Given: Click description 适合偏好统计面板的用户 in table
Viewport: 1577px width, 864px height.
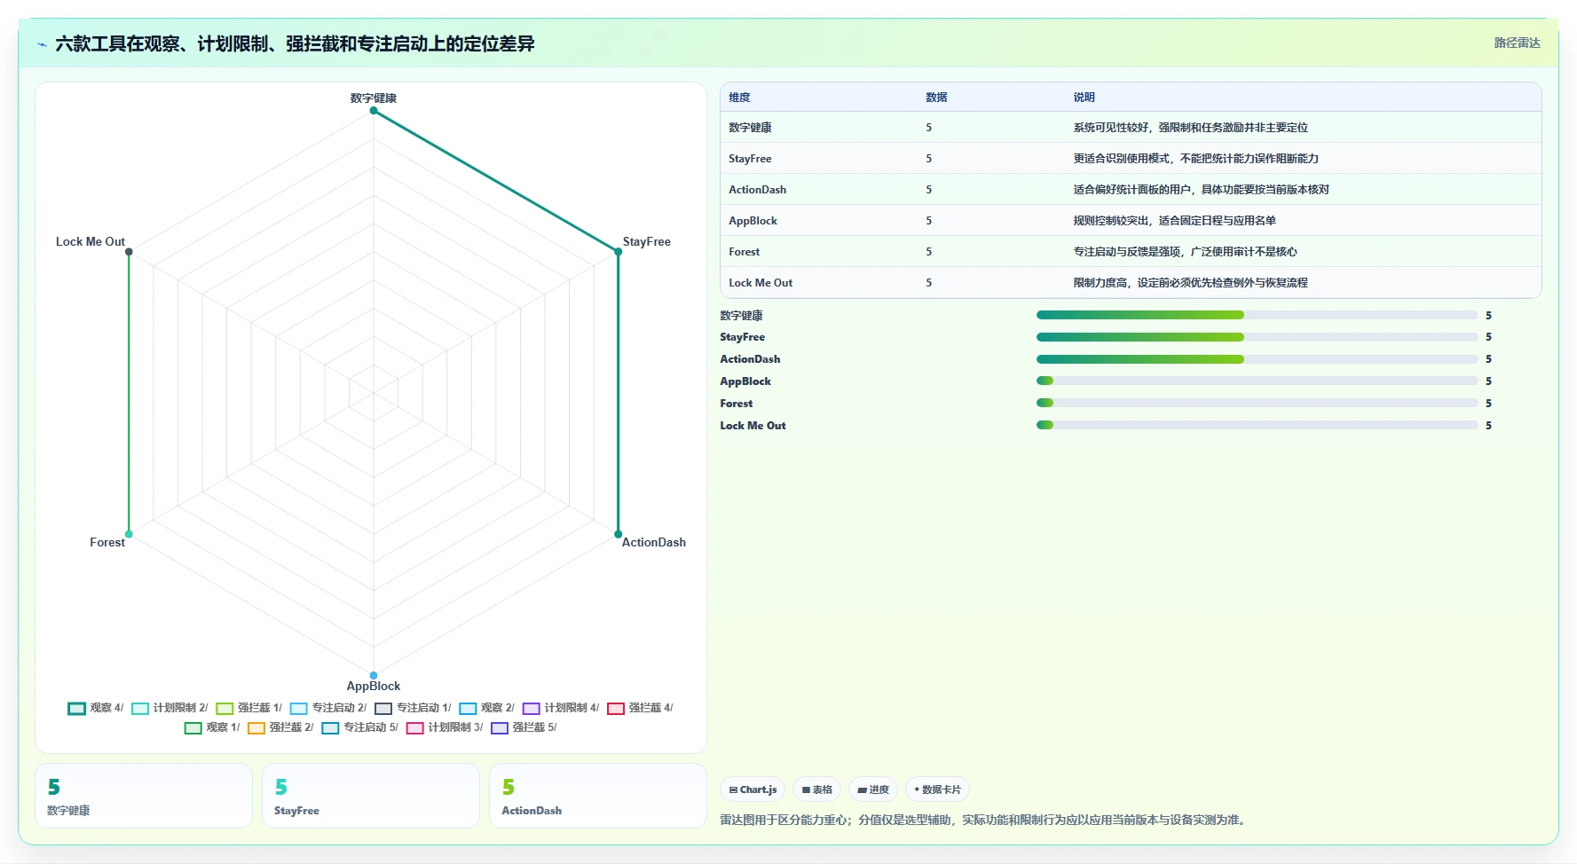Looking at the screenshot, I should pyautogui.click(x=1201, y=190).
